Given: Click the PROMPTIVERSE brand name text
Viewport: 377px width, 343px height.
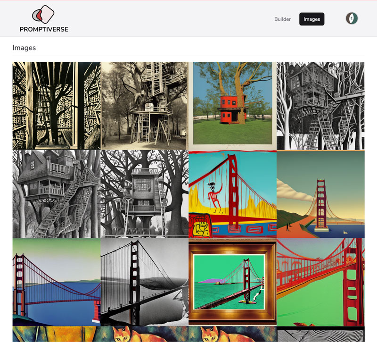Looking at the screenshot, I should tap(44, 29).
